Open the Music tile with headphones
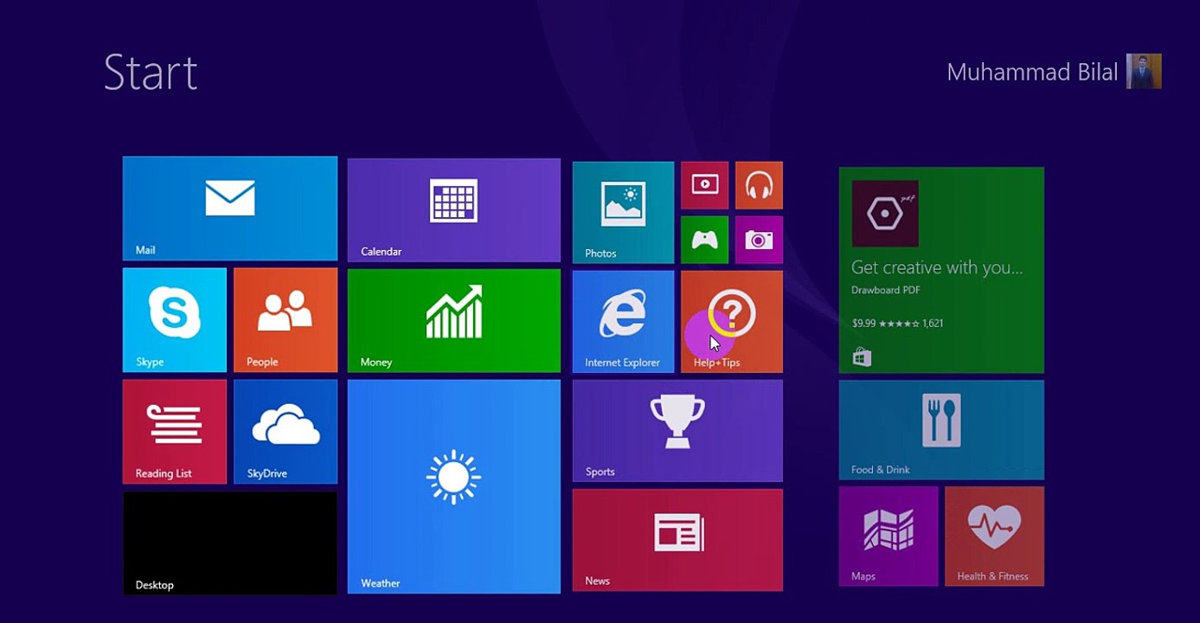Screen dimensions: 1200x623 [759, 185]
